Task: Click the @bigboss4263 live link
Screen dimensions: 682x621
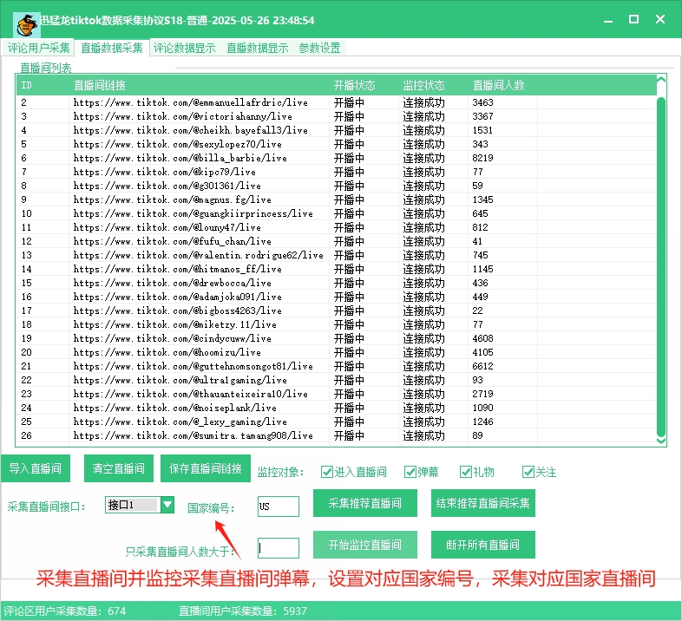Action: coord(178,311)
